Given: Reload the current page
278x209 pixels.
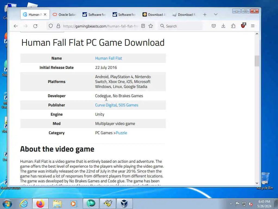Looking at the screenshot, I should point(35,26).
